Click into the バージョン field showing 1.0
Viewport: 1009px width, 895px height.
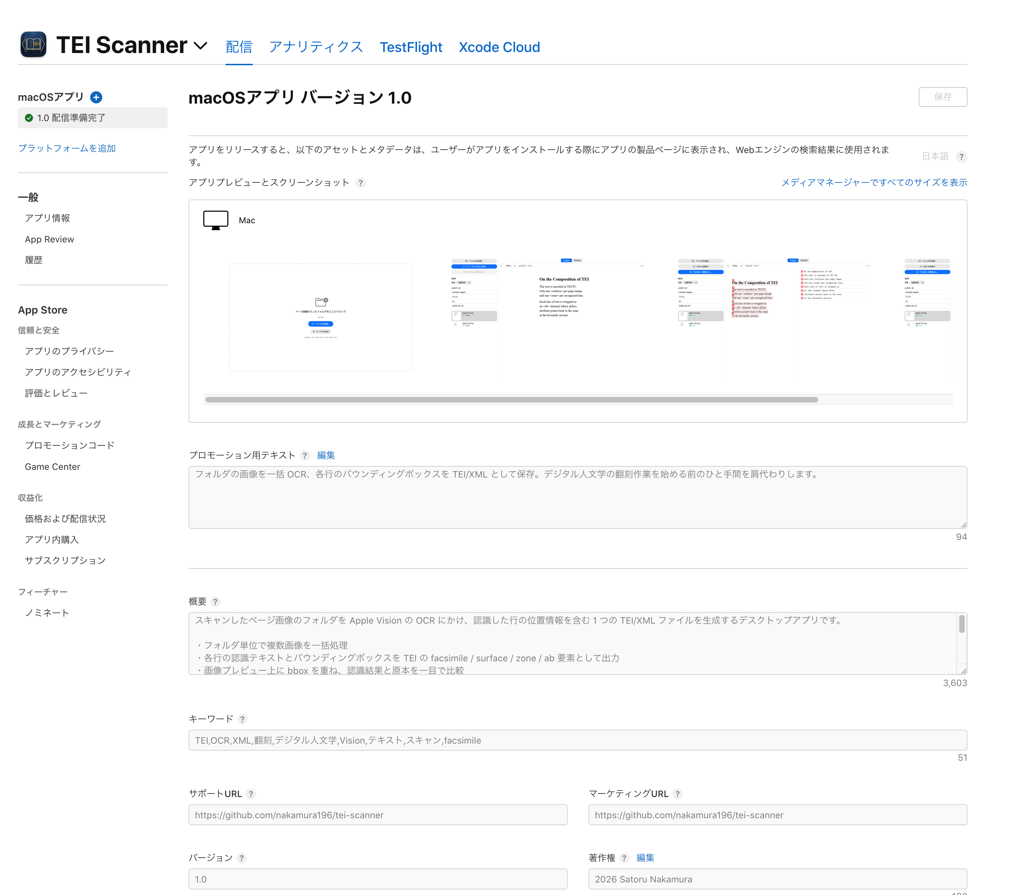(x=378, y=879)
